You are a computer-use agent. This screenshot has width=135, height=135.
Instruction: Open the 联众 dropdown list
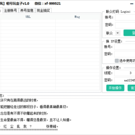point(113,33)
